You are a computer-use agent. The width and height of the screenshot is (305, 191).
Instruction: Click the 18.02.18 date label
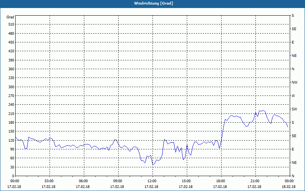tap(289, 187)
